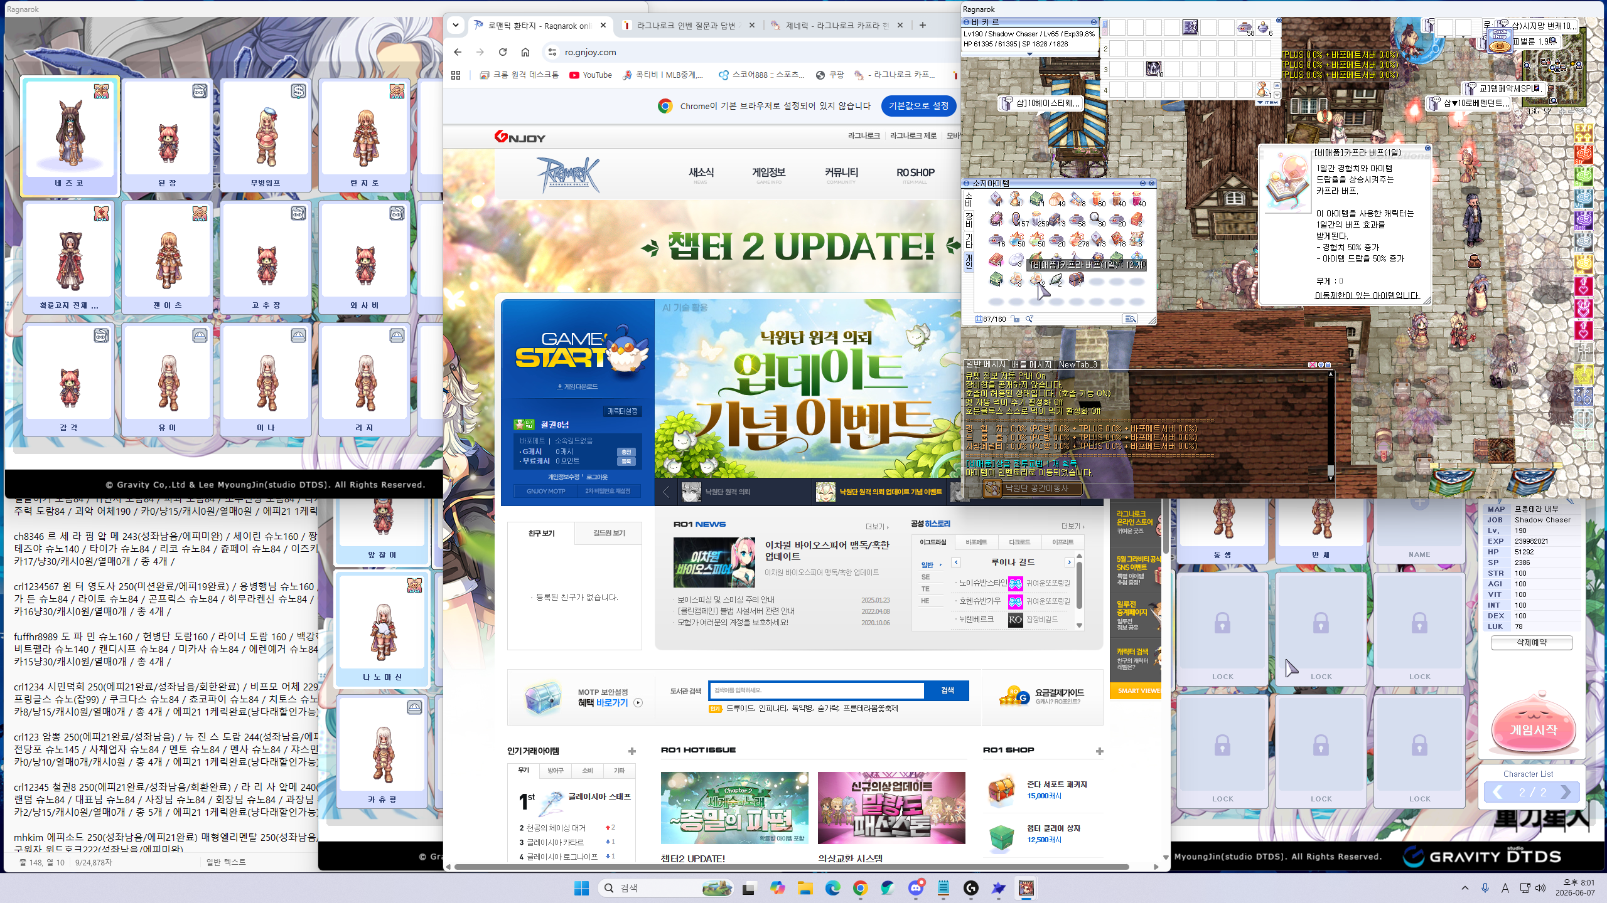Click the Vit buff status icon
Screen dimensions: 1607x903
coord(1583,199)
